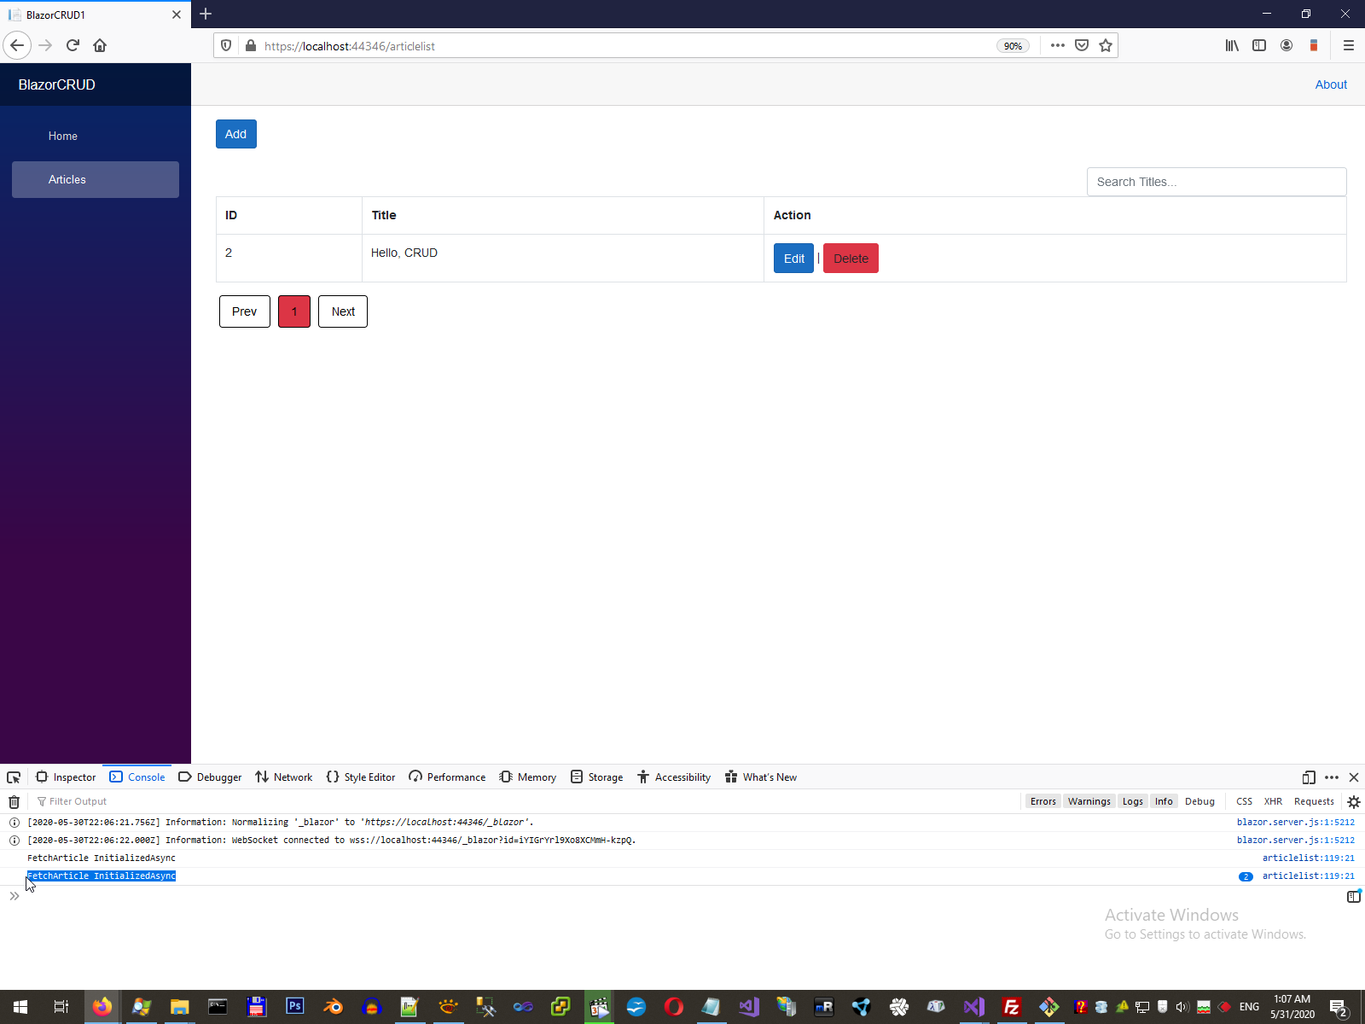Enable the XHR console filter
The height and width of the screenshot is (1024, 1365).
pyautogui.click(x=1273, y=801)
